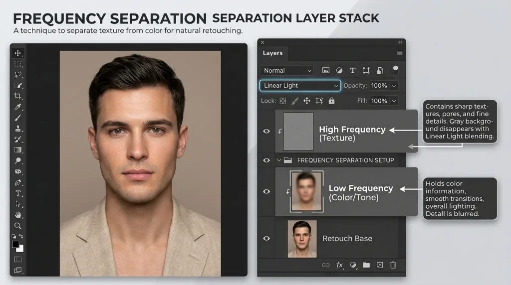Filter layers by adjustment layers
Viewport: 511px width, 285px height.
[339, 70]
